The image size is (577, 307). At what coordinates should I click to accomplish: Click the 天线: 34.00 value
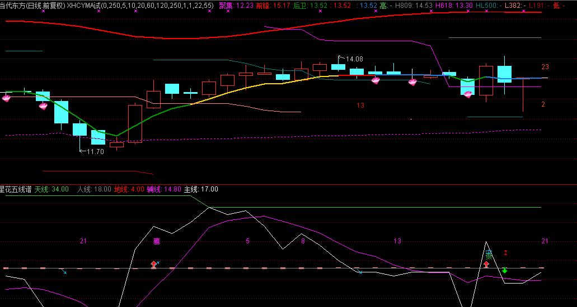click(51, 189)
